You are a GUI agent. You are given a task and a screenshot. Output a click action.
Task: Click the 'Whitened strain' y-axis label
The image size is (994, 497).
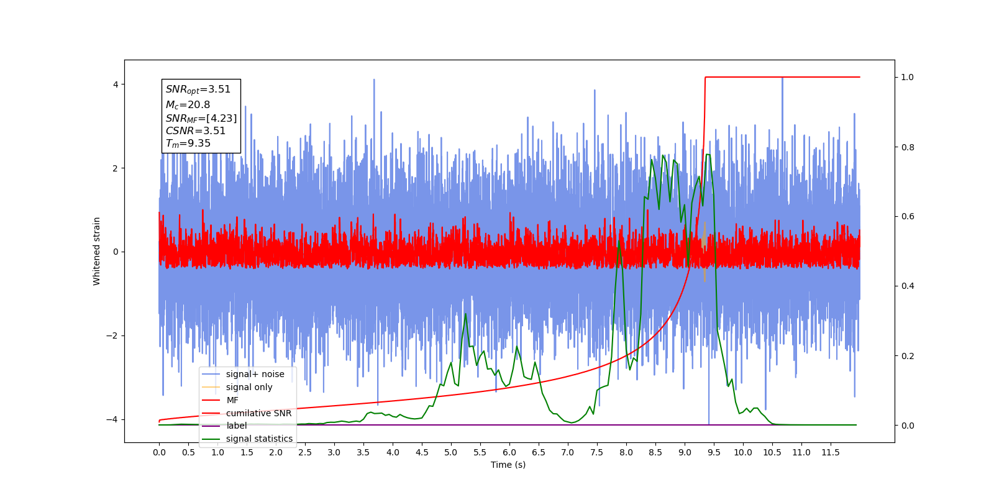pos(97,251)
